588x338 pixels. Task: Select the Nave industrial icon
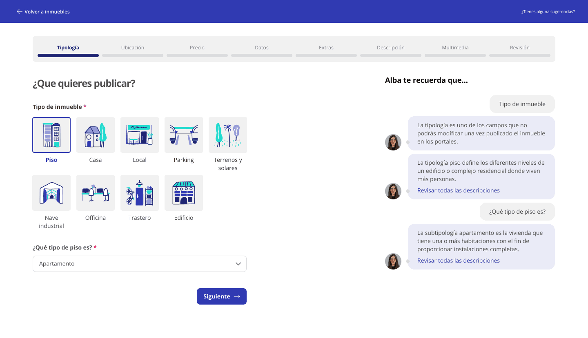pos(51,193)
